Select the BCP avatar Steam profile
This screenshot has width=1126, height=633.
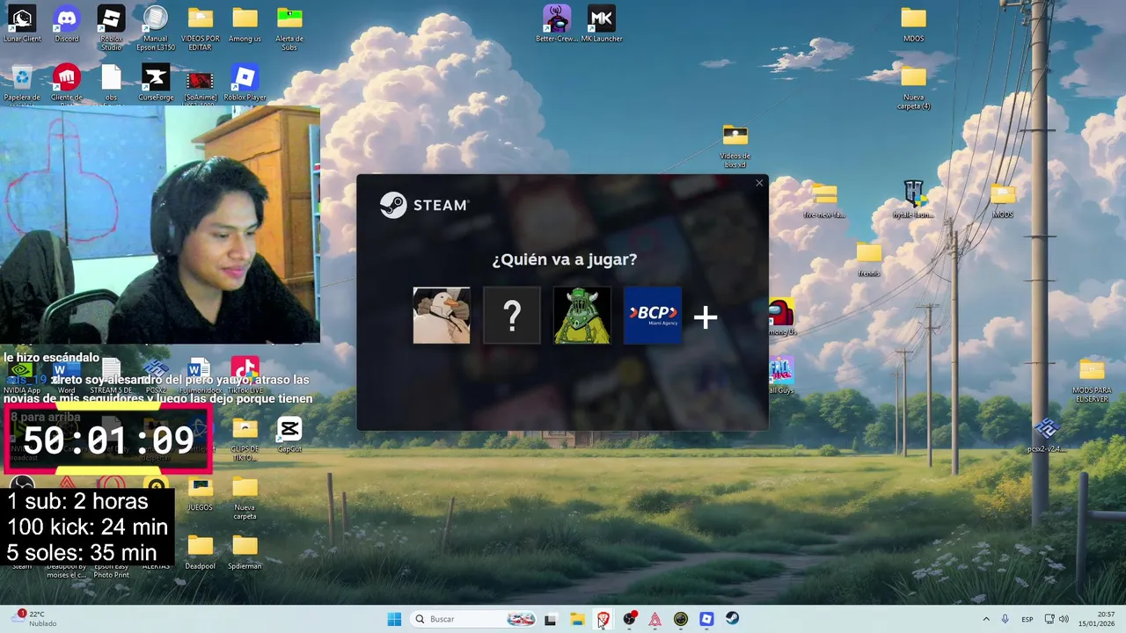653,315
